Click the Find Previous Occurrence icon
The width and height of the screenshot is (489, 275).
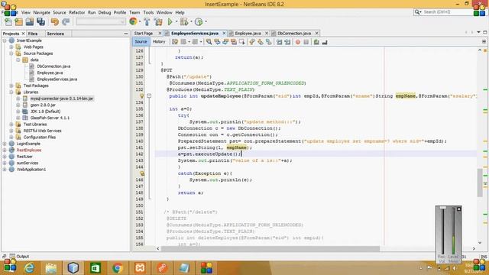click(x=217, y=42)
